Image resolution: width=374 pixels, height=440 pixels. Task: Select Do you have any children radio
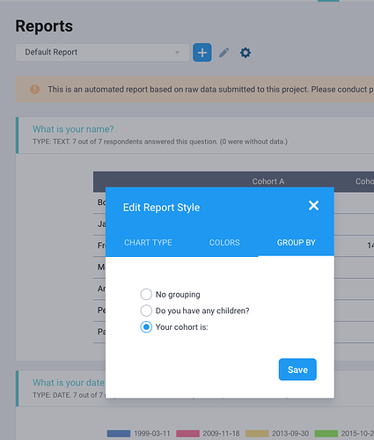tap(146, 311)
